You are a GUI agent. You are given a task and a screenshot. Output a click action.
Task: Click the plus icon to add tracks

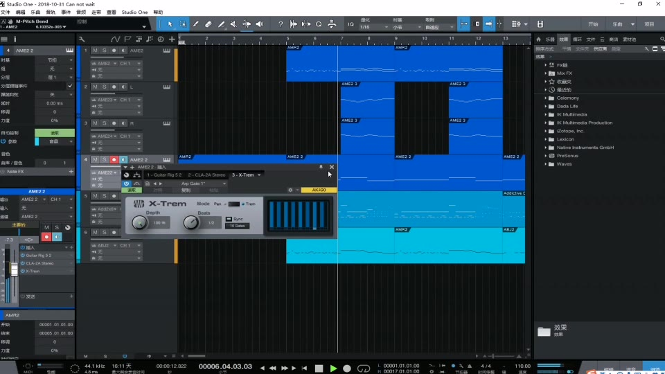(x=172, y=39)
